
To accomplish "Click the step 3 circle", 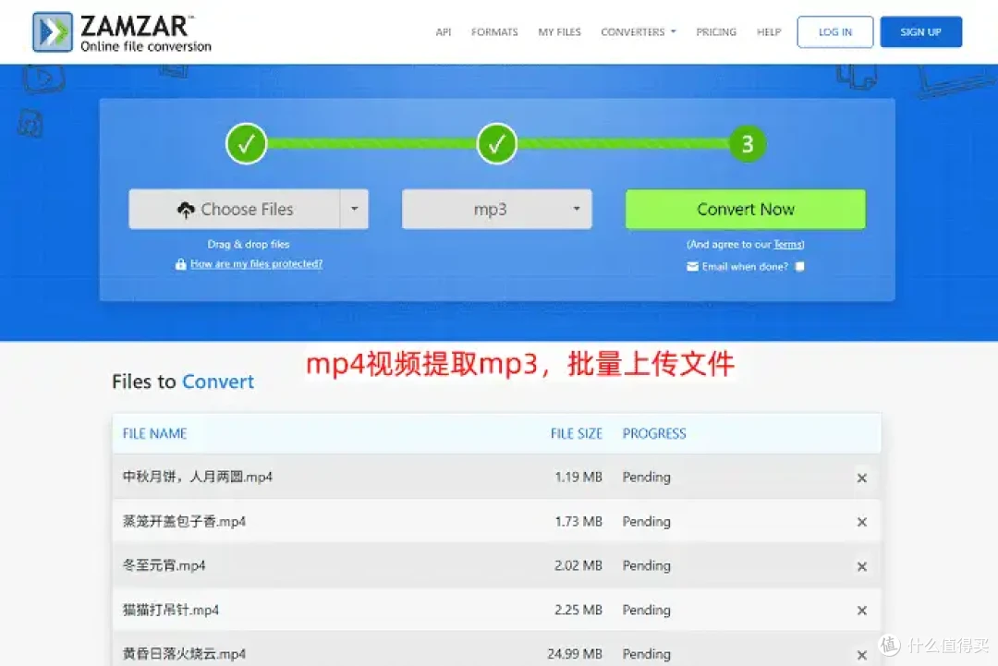I will pos(748,144).
